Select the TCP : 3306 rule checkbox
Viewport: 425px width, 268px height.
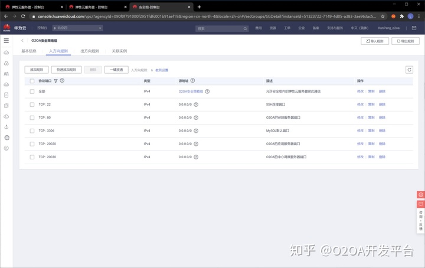(x=32, y=130)
